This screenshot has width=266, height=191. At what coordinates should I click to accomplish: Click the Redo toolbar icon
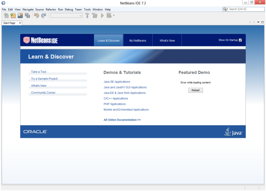click(x=44, y=15)
